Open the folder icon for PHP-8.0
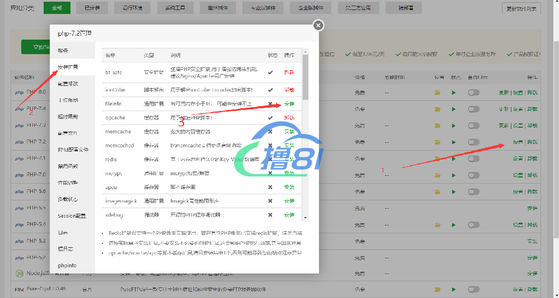The image size is (559, 298). coord(438,93)
